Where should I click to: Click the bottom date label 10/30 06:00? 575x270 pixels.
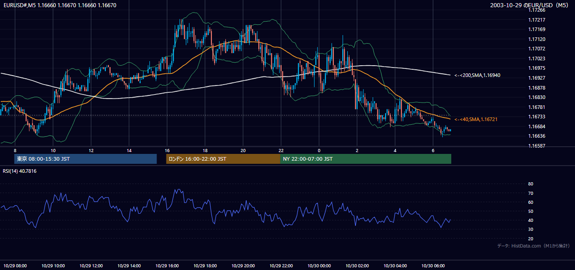click(x=433, y=265)
